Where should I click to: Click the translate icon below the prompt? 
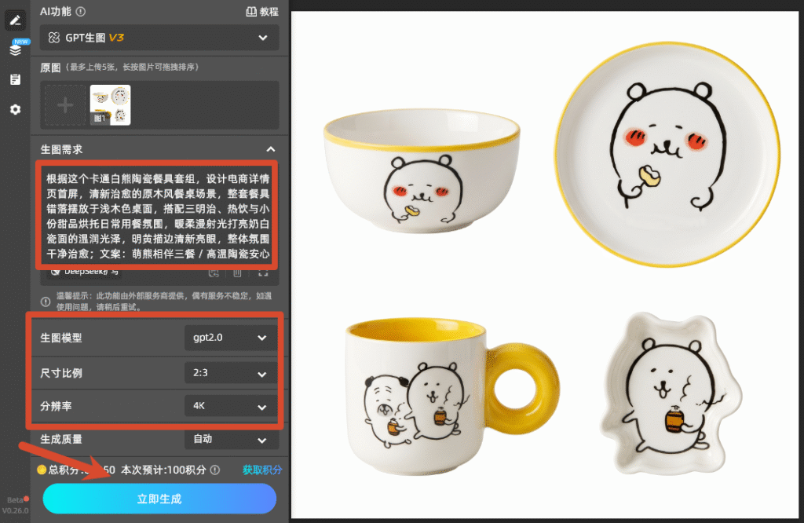pos(214,272)
